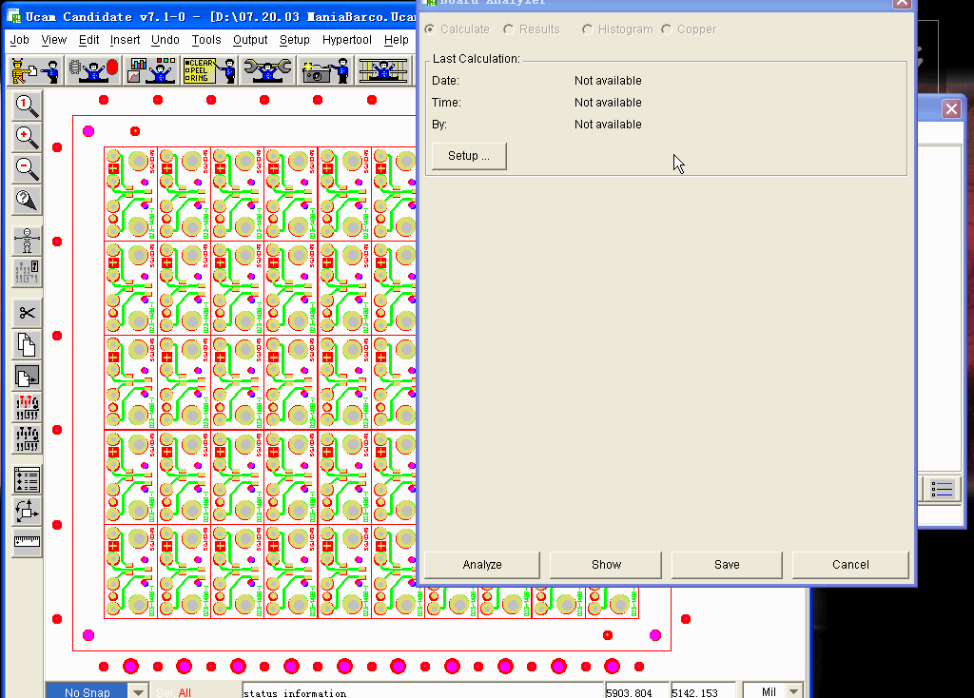This screenshot has height=698, width=974.
Task: Click the Setup ... button in Board Analyzer
Action: 469,156
